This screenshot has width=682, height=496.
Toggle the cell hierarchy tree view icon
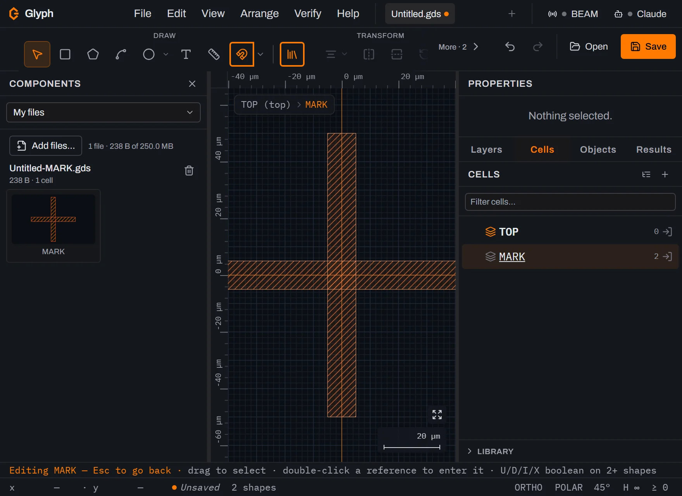click(646, 174)
